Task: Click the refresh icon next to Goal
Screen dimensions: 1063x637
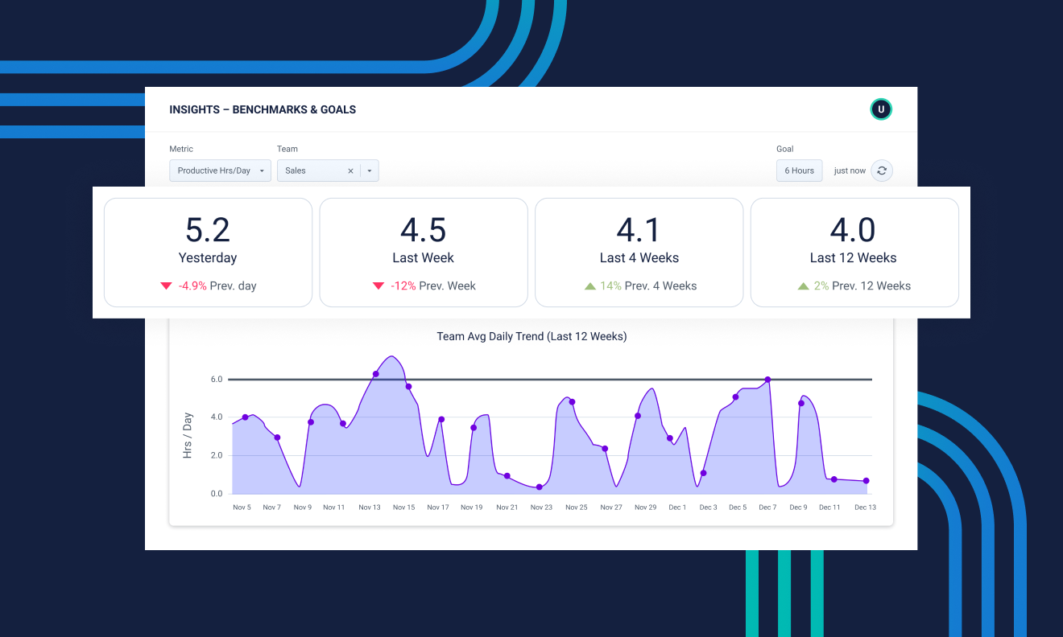Action: coord(881,171)
